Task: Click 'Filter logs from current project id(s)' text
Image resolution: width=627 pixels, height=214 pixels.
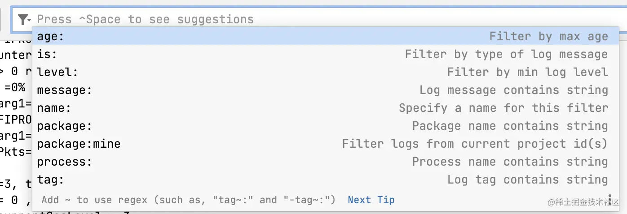Action: click(475, 144)
